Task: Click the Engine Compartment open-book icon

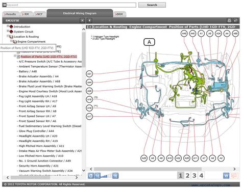Action: (15, 42)
